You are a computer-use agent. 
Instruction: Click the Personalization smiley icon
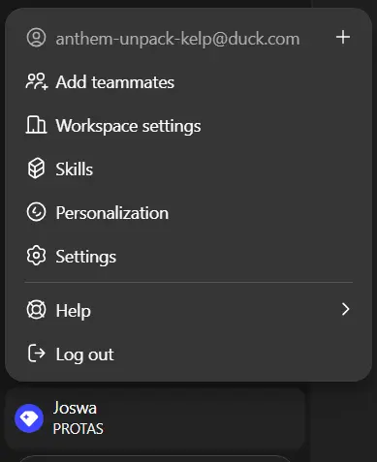pos(36,212)
